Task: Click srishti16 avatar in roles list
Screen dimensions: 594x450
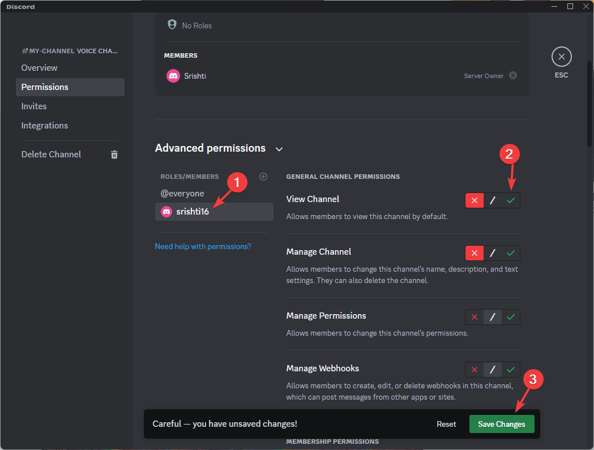Action: [x=166, y=211]
